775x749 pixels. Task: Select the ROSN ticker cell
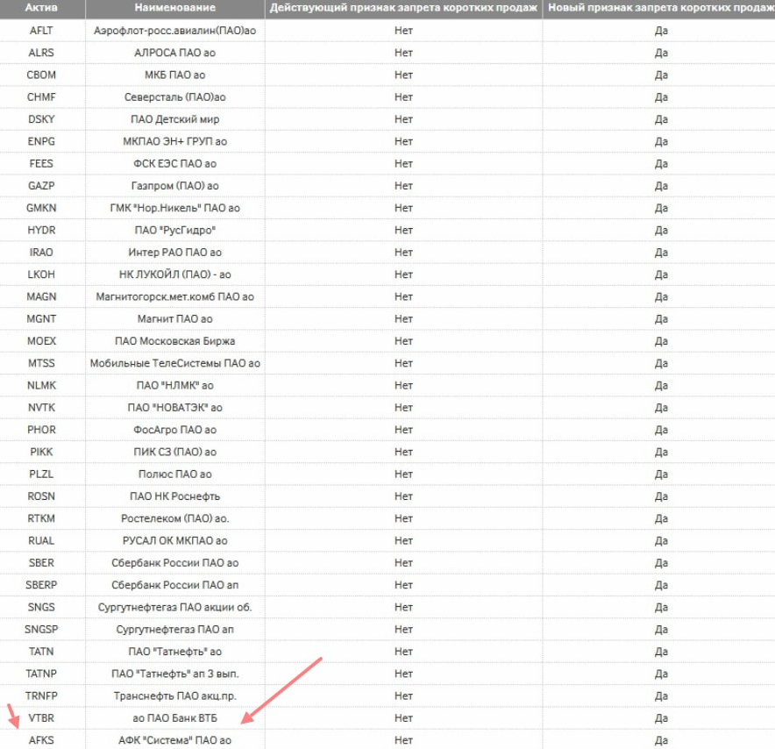coord(41,496)
